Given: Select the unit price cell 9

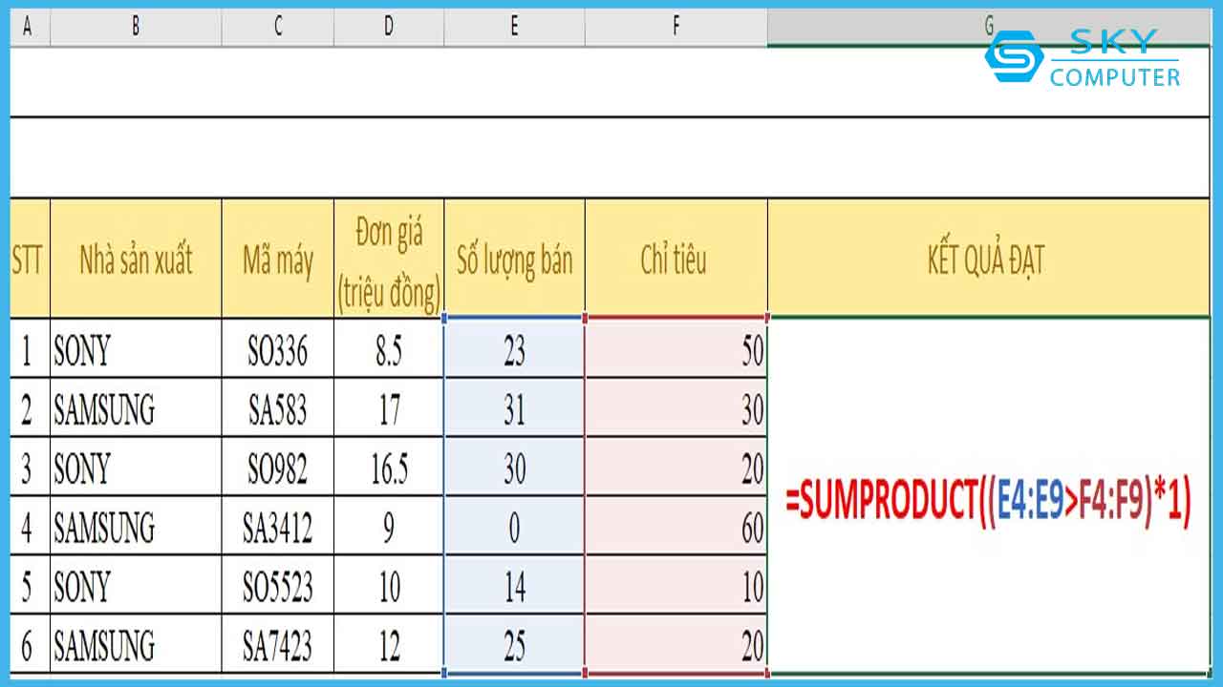Looking at the screenshot, I should (x=389, y=526).
